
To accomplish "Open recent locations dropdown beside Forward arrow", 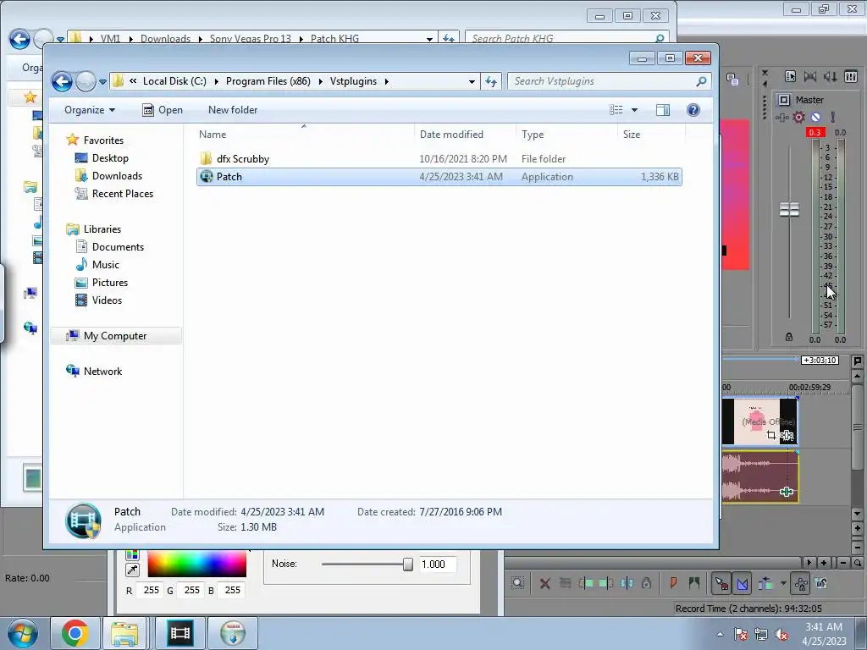I will pos(102,82).
